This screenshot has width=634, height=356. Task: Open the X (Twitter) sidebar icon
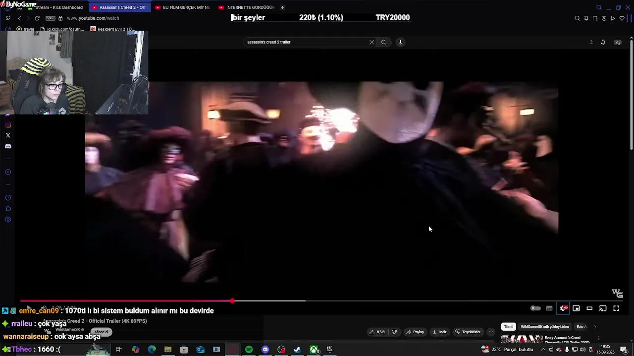click(8, 135)
